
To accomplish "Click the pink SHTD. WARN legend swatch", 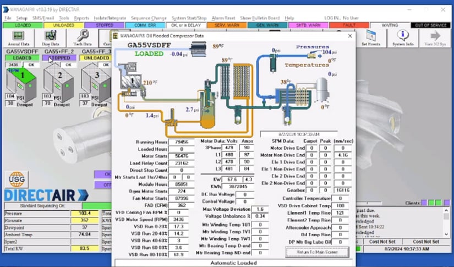I will tap(308, 25).
